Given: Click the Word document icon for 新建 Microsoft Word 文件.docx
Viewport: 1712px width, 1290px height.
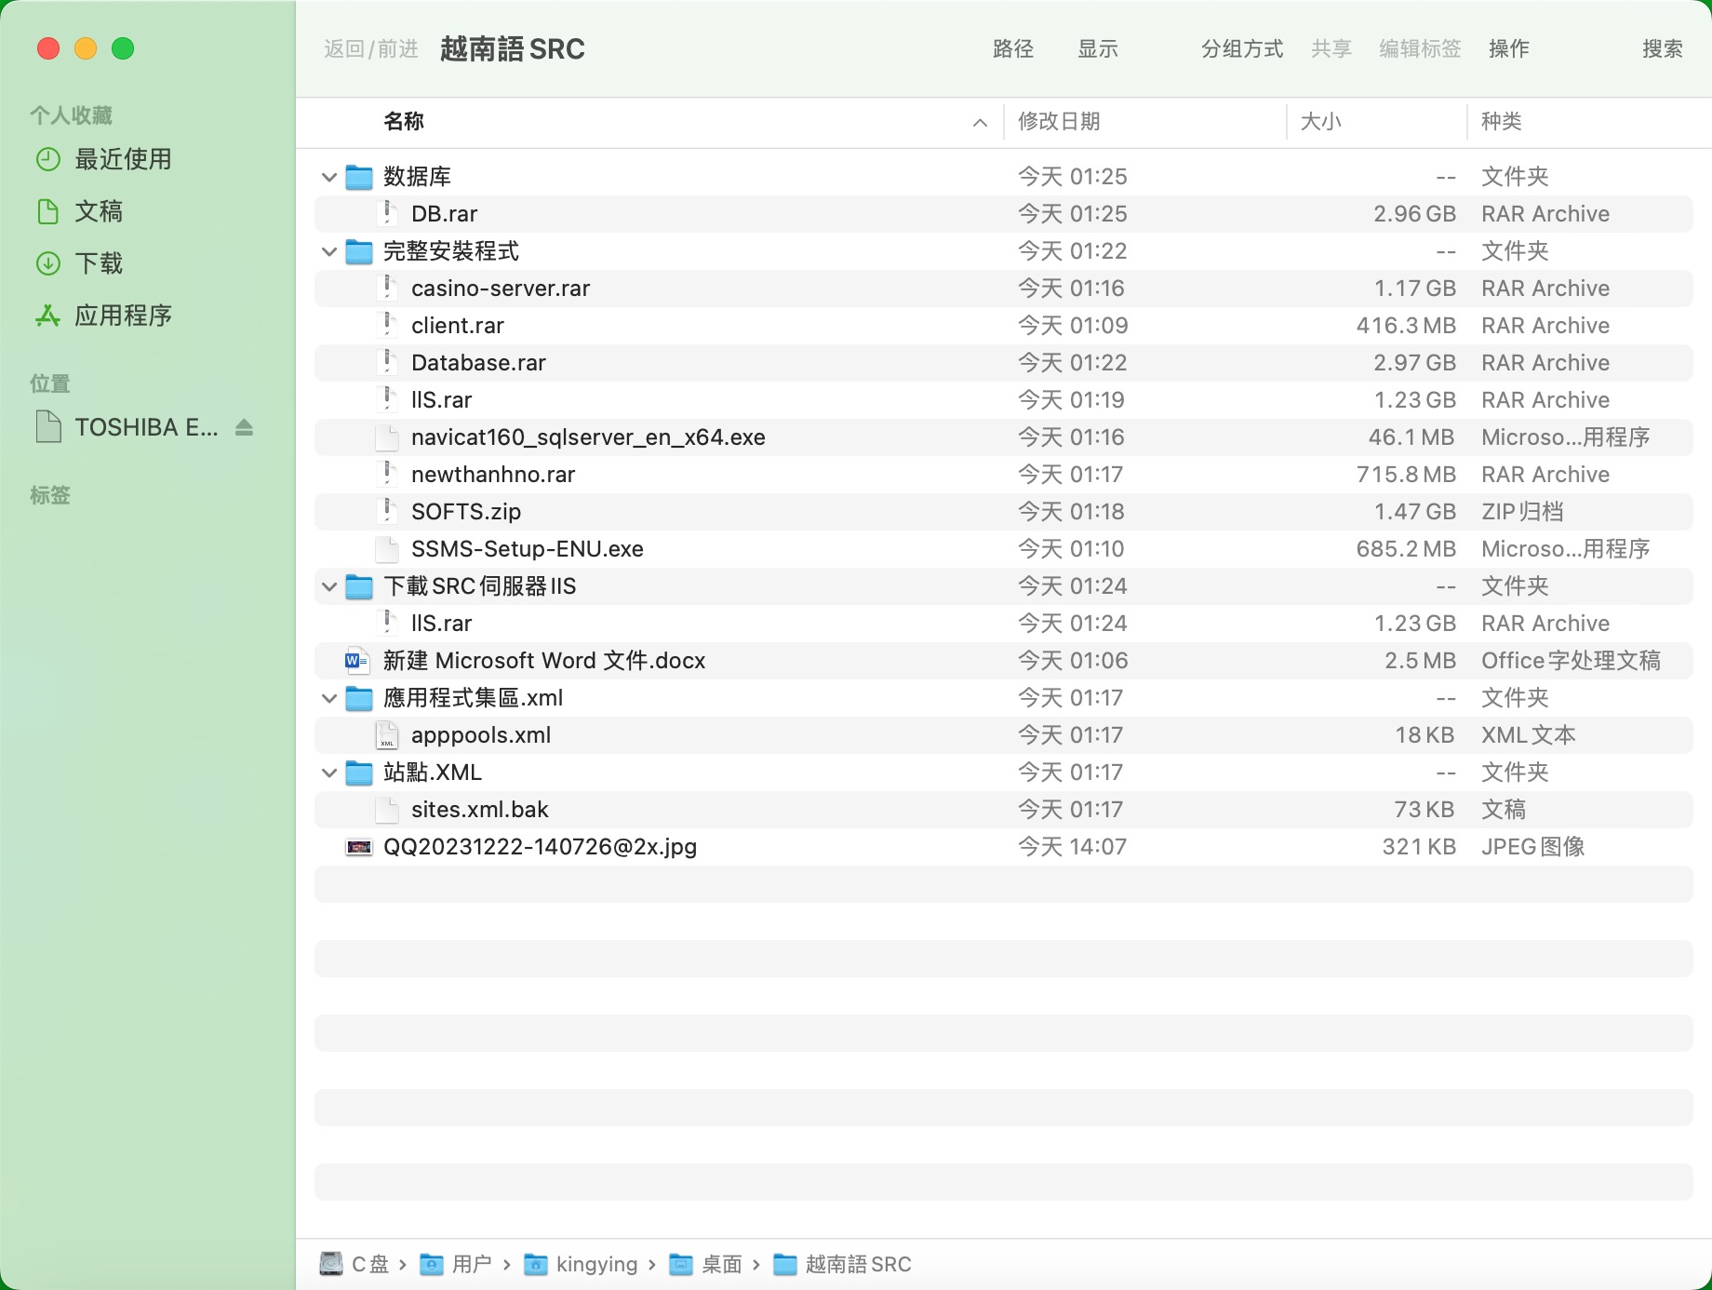Looking at the screenshot, I should 357,661.
